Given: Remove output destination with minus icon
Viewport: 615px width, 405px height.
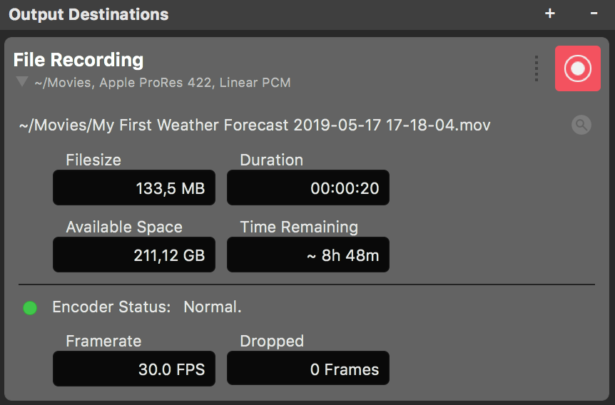Looking at the screenshot, I should 594,14.
